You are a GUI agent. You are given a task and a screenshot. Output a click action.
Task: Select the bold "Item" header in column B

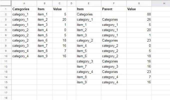click(44, 9)
